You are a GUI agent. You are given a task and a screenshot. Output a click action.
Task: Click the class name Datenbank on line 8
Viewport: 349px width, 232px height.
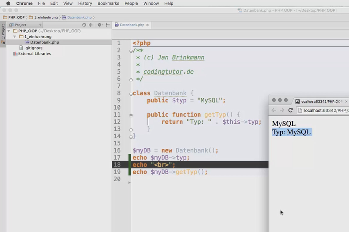point(170,93)
